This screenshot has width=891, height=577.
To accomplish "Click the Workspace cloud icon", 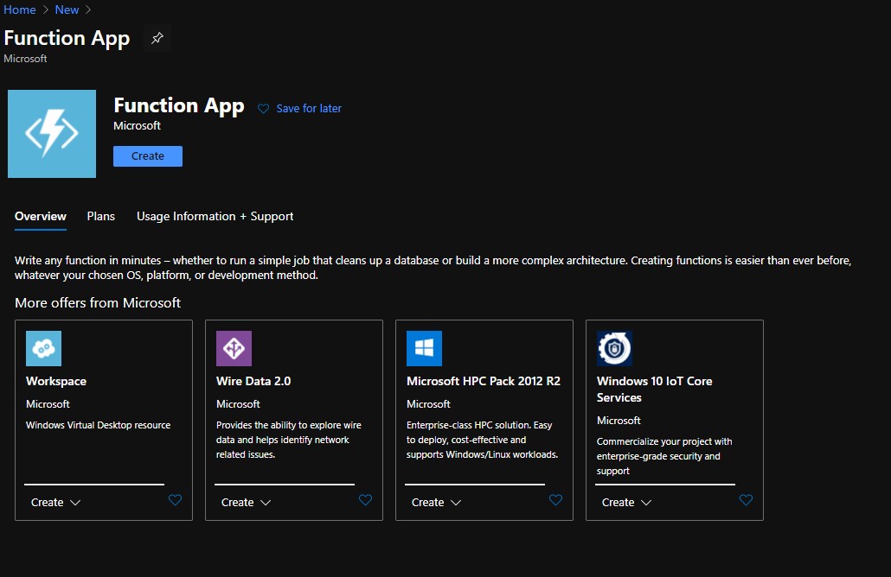I will click(44, 348).
